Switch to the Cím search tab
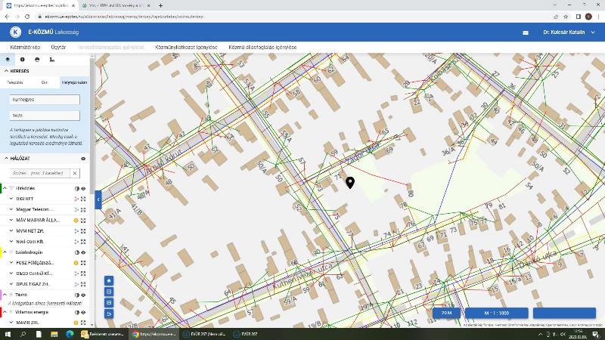The image size is (605, 340). click(45, 82)
